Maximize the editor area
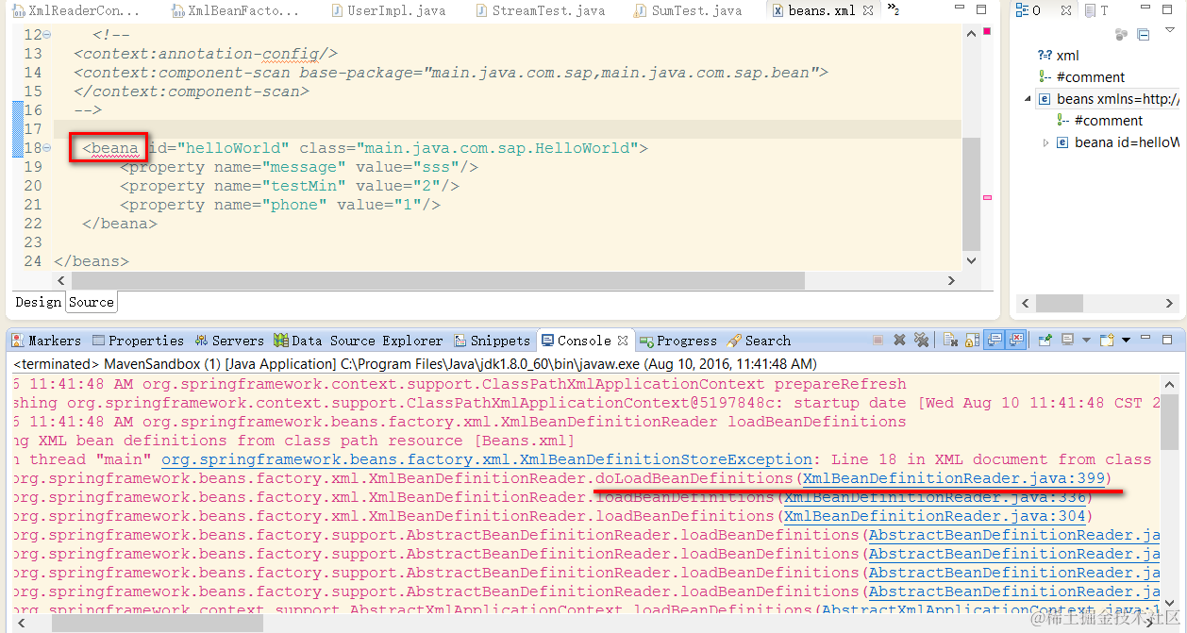Screen dimensions: 1187x633 coord(981,10)
